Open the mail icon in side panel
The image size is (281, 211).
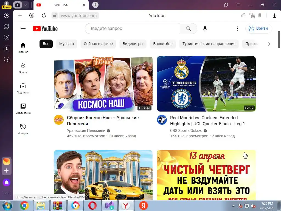7,162
